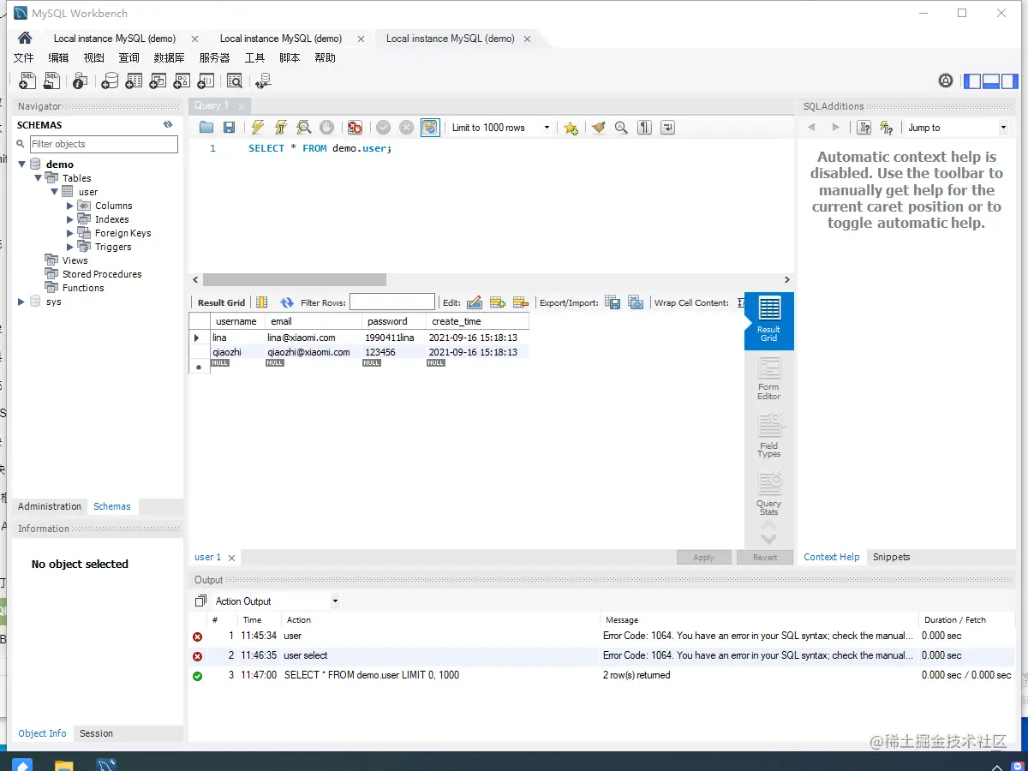Save snippet with the star icon
1028x771 pixels.
571,128
